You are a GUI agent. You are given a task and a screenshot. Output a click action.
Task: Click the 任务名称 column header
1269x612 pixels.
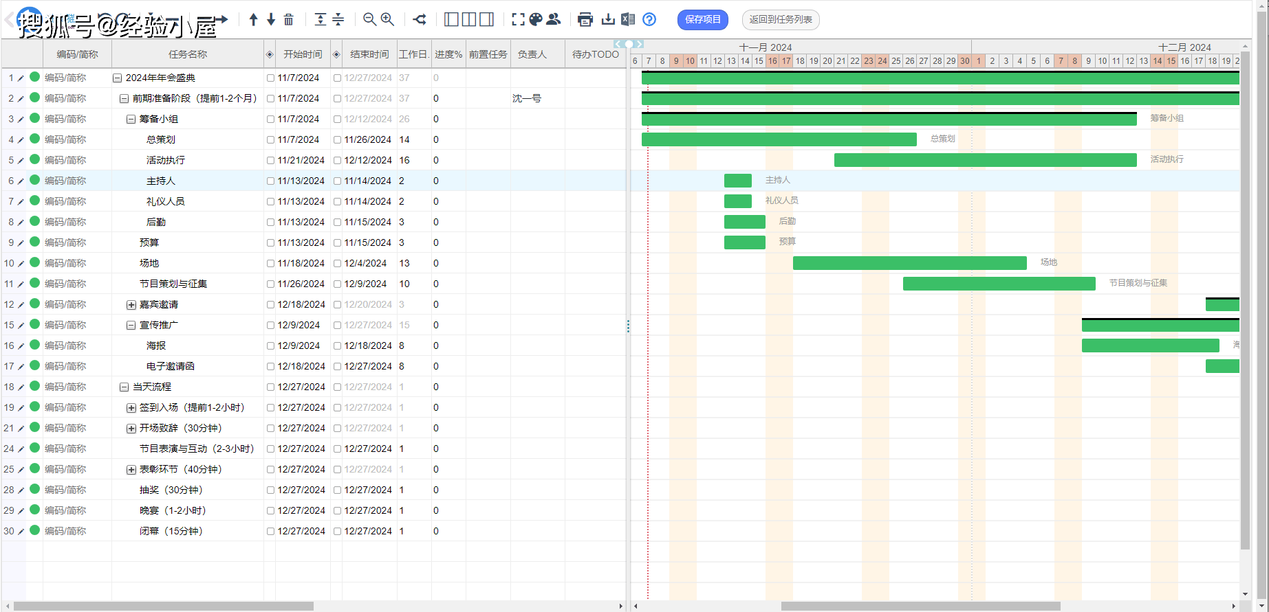(x=188, y=54)
